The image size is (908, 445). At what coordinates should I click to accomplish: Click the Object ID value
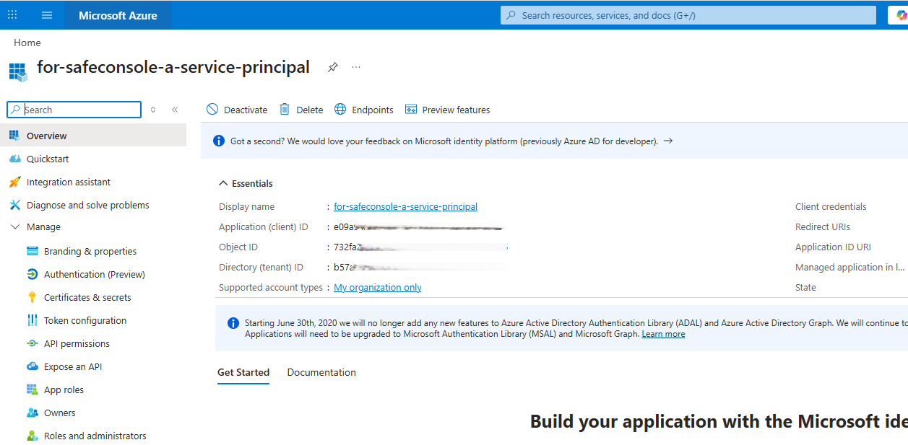(420, 247)
